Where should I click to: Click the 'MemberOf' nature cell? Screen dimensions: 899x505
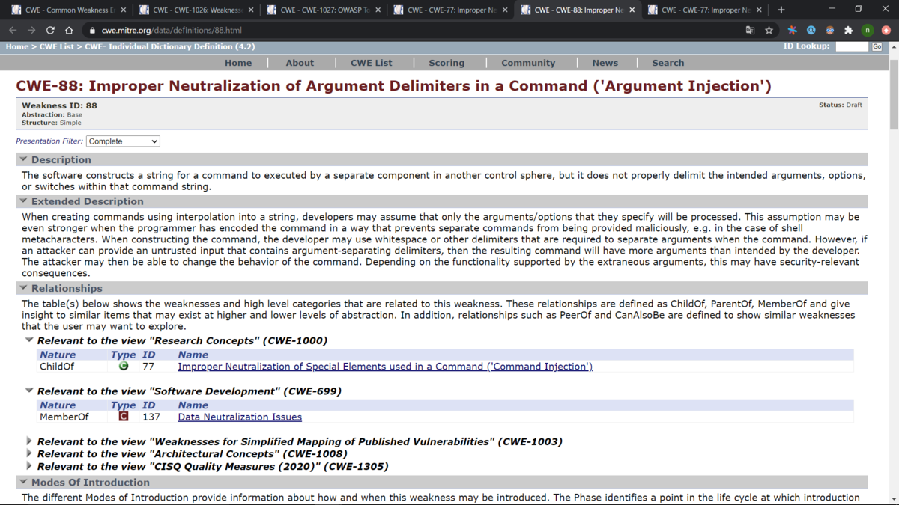64,417
